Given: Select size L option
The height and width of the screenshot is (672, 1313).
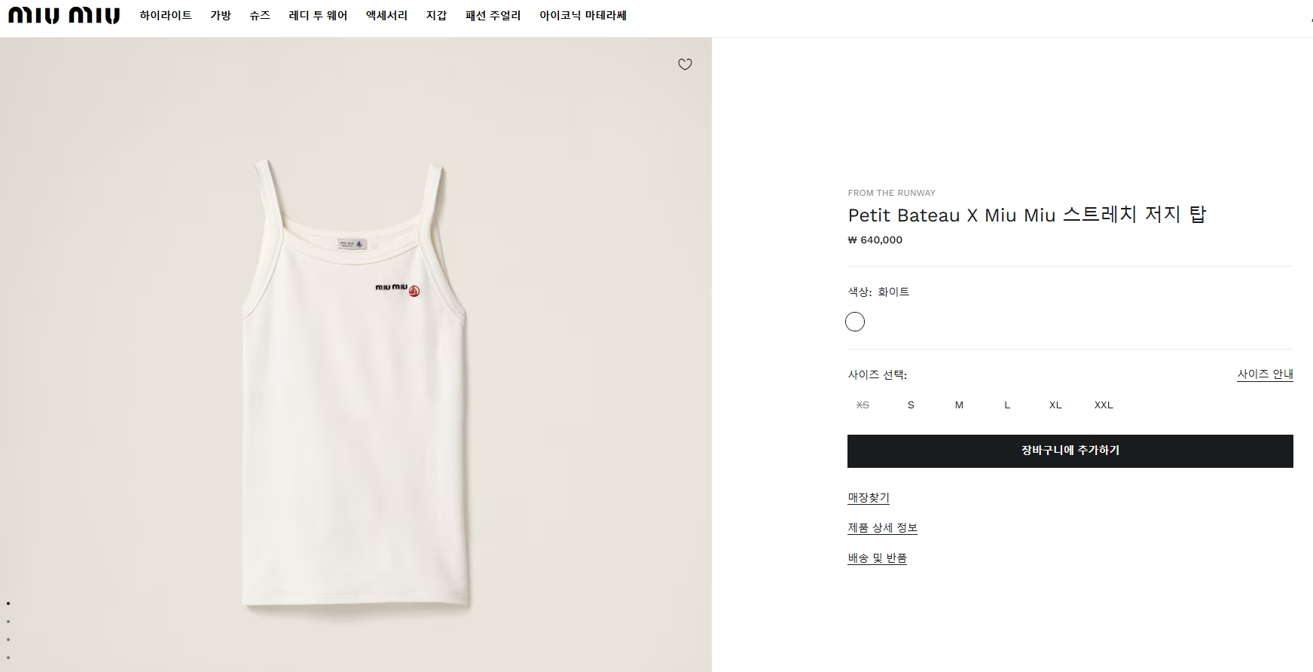Looking at the screenshot, I should 1007,405.
